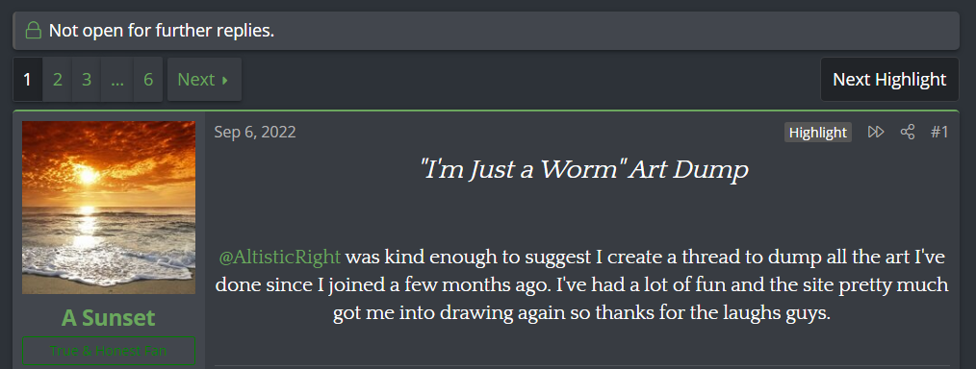Open the @AltisticRight user mention

(280, 257)
